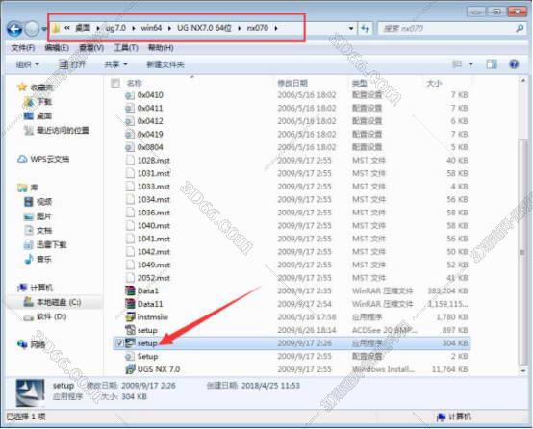Click the vertical scrollbar of file list

pyautogui.click(x=522, y=225)
